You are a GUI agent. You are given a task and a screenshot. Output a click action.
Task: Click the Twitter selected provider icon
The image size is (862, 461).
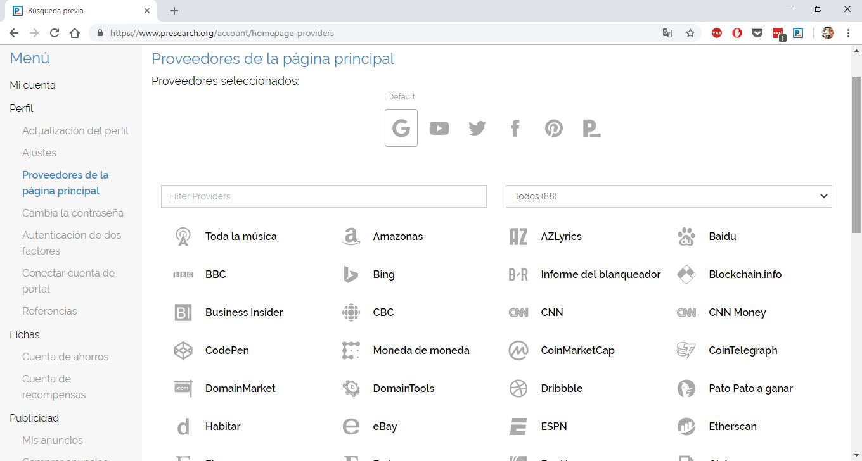click(477, 129)
